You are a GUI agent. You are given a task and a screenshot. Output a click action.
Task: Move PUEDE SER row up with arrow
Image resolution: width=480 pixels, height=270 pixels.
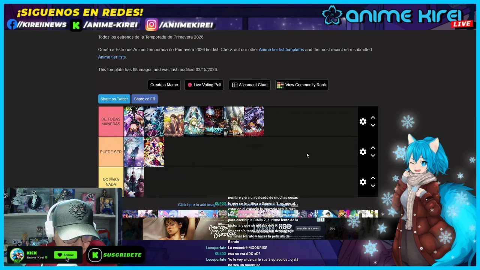[373, 148]
